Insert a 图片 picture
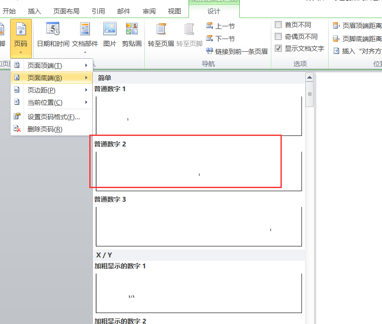Image resolution: width=382 pixels, height=324 pixels. pos(110,35)
